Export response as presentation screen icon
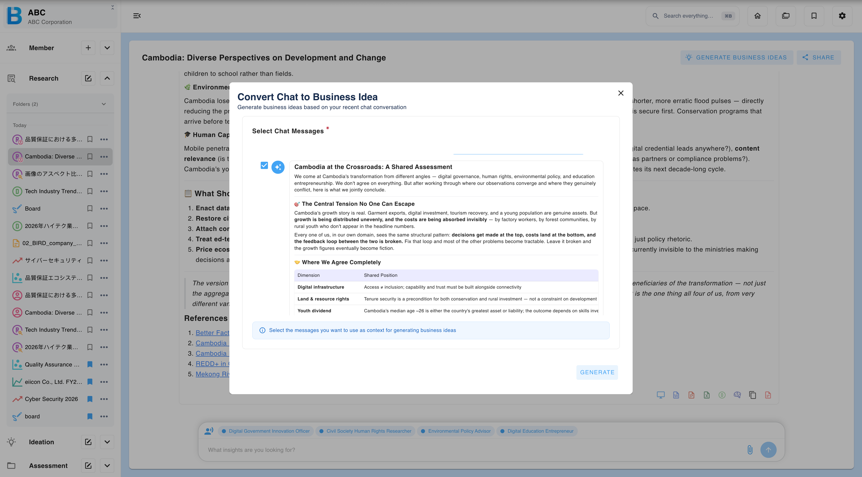This screenshot has height=477, width=862. (x=661, y=395)
